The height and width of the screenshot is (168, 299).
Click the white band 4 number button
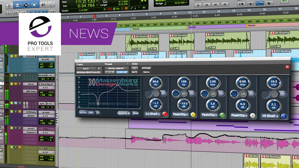[x=253, y=116]
